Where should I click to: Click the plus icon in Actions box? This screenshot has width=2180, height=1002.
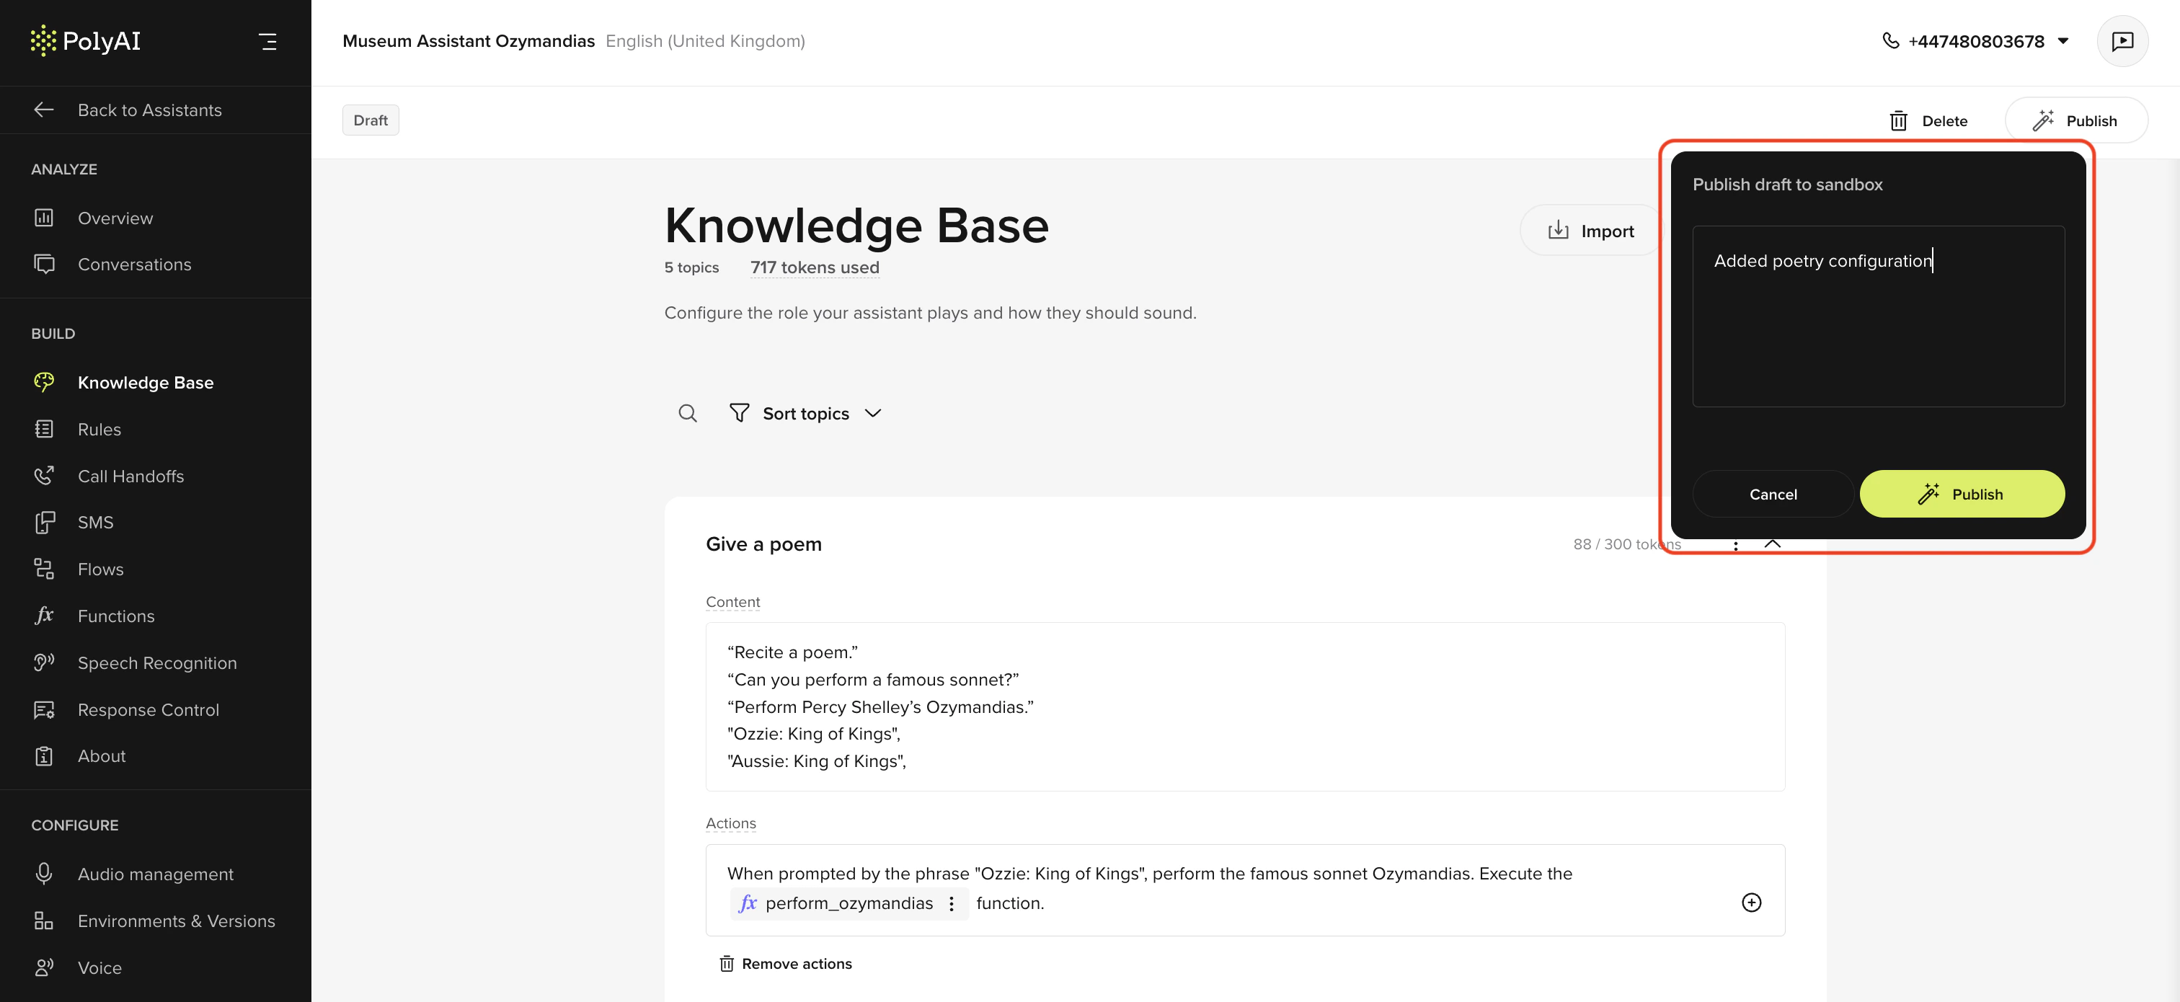(1751, 902)
